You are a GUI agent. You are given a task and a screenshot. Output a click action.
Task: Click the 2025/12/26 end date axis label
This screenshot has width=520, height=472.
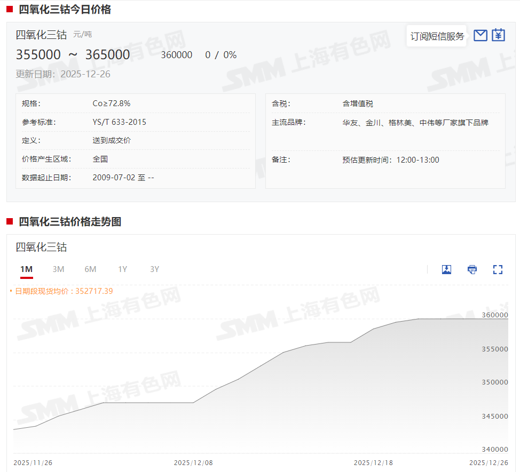coord(489,462)
